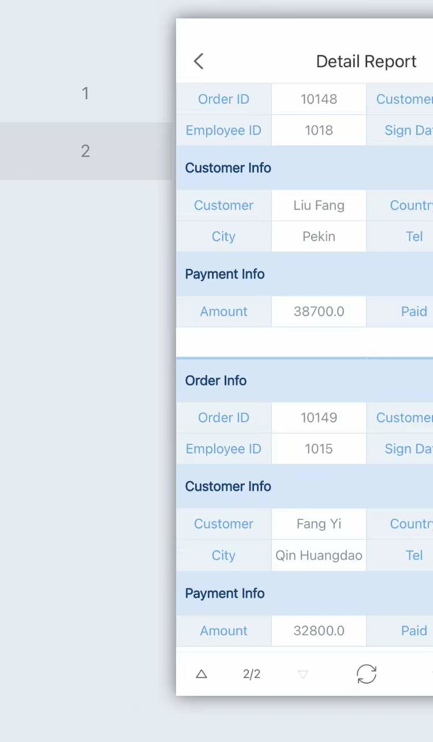Click the Tel label in Qin Huangdao row
Image resolution: width=433 pixels, height=742 pixels.
pos(414,555)
